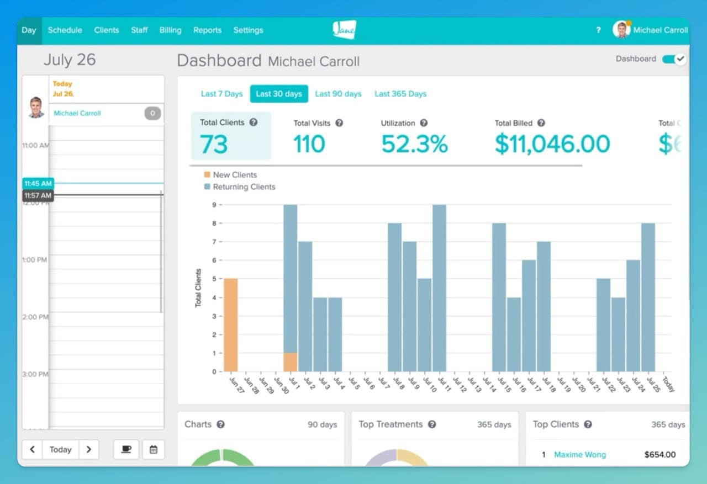This screenshot has height=484, width=707.
Task: Open the calendar date picker icon
Action: (153, 449)
